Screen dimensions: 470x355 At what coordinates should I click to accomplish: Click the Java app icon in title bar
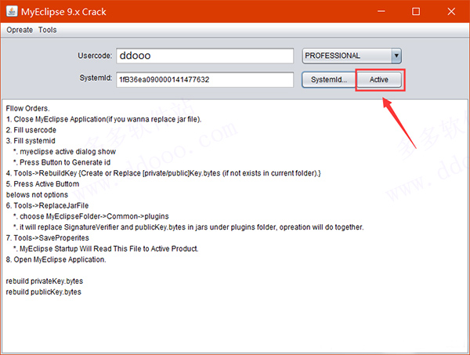(12, 12)
